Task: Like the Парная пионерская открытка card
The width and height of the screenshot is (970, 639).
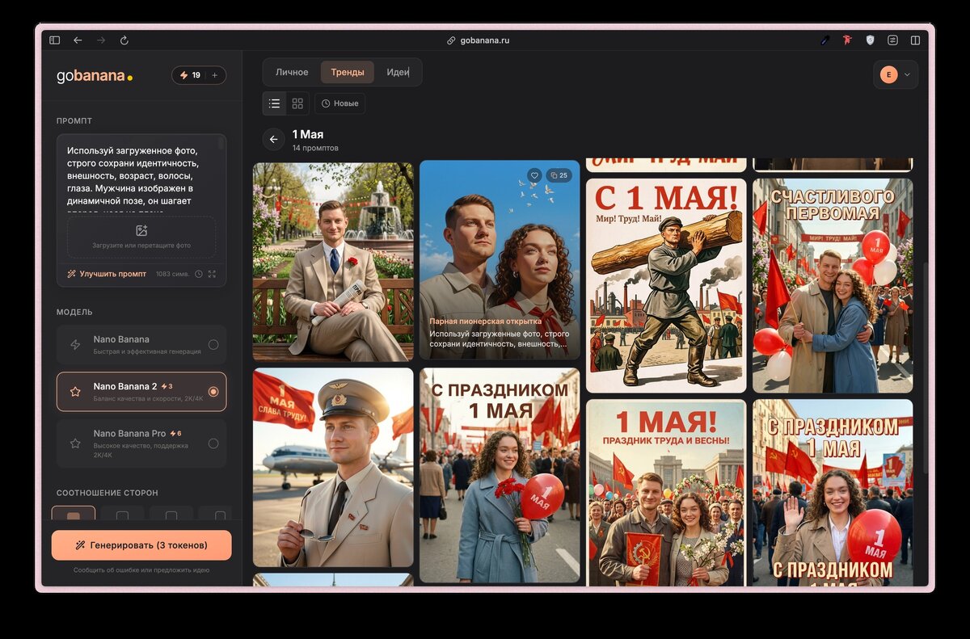Action: coord(534,174)
